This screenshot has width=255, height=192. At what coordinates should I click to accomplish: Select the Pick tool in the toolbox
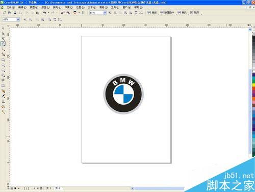[3, 28]
